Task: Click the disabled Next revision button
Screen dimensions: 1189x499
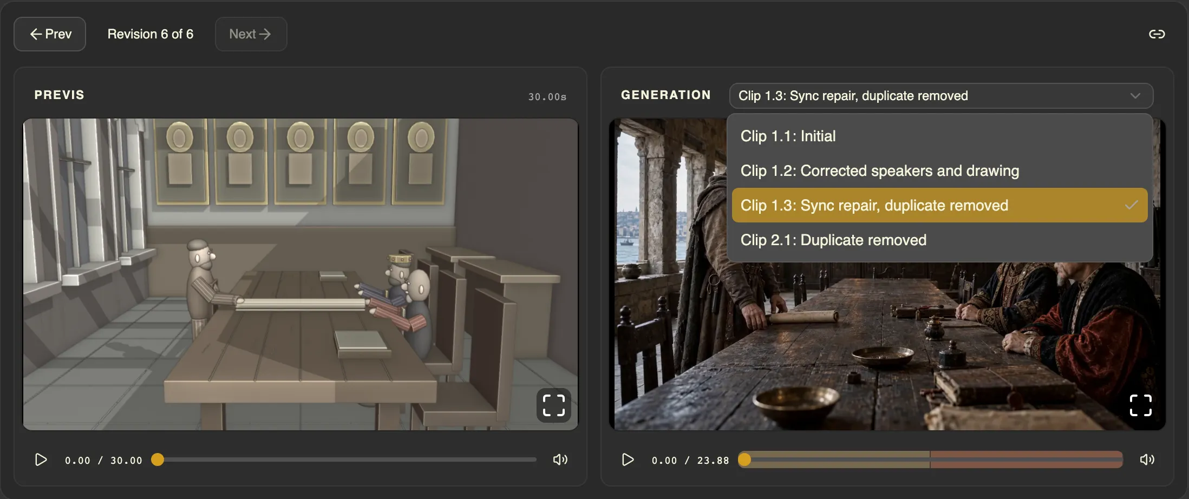Action: click(251, 34)
